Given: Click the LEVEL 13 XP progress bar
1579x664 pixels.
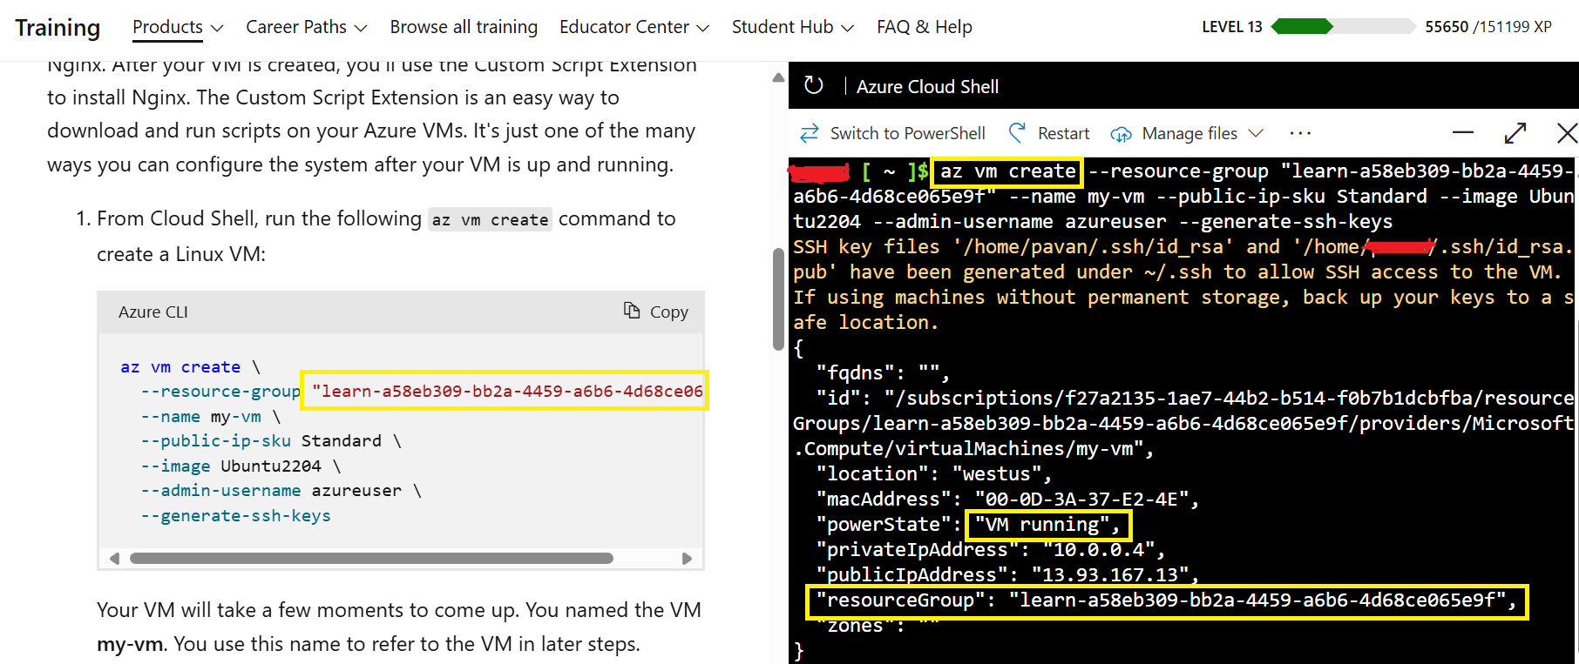Looking at the screenshot, I should (x=1343, y=26).
